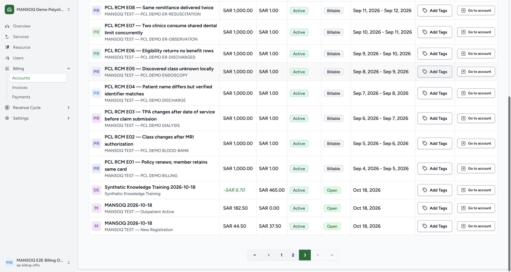Viewport: 511px width, 272px height.
Task: Open the Users page
Action: 18,58
